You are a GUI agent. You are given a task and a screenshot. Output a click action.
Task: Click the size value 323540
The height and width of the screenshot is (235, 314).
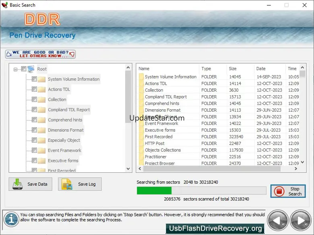[x=236, y=137]
